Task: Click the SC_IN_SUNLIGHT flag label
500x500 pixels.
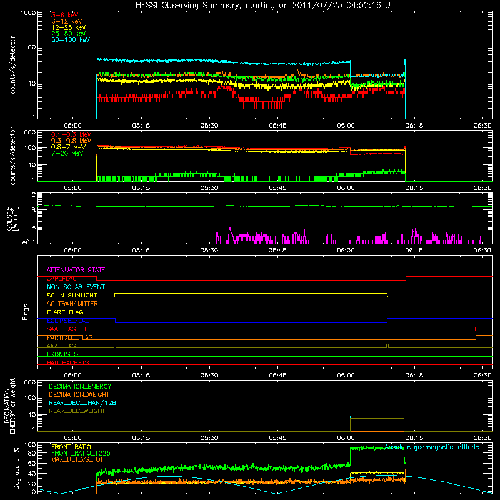Action: tap(72, 295)
